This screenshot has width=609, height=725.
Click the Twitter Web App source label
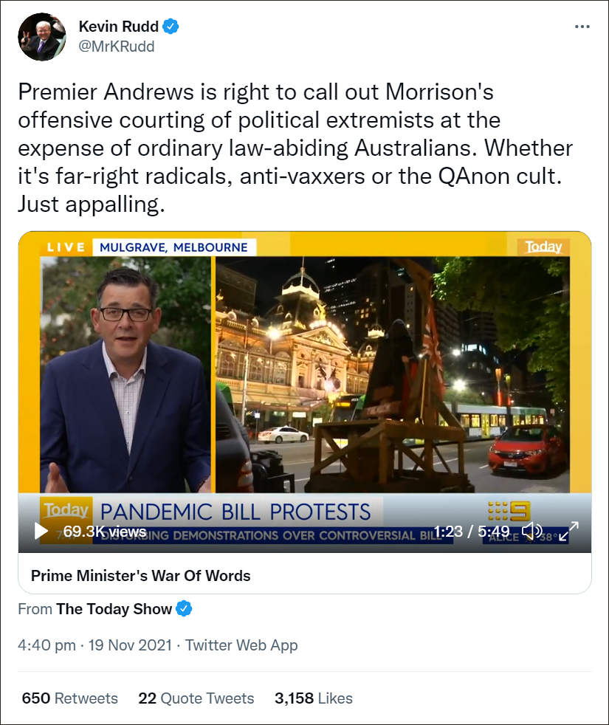coord(241,645)
